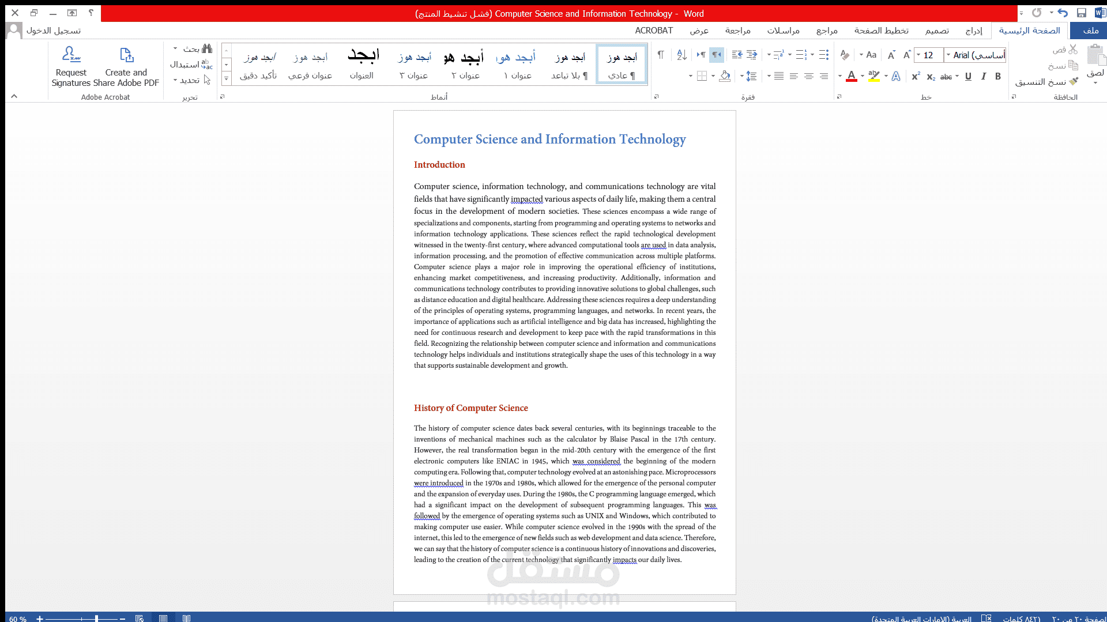The height and width of the screenshot is (622, 1107).
Task: Open the font dialog launcher
Action: tap(839, 97)
